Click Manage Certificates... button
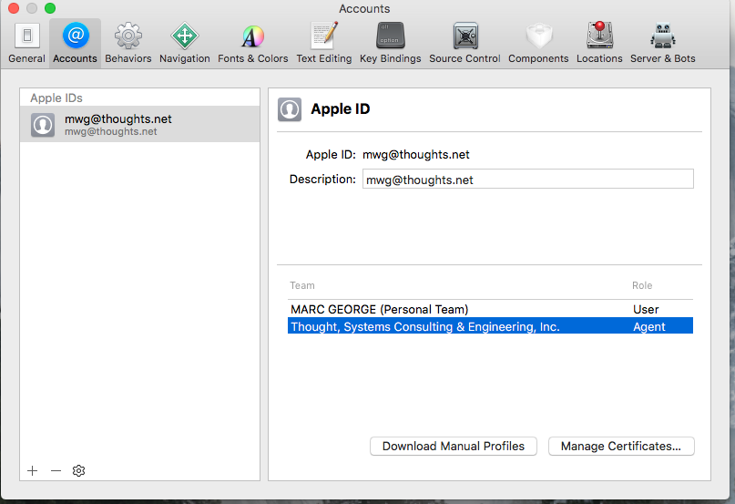 click(x=621, y=447)
